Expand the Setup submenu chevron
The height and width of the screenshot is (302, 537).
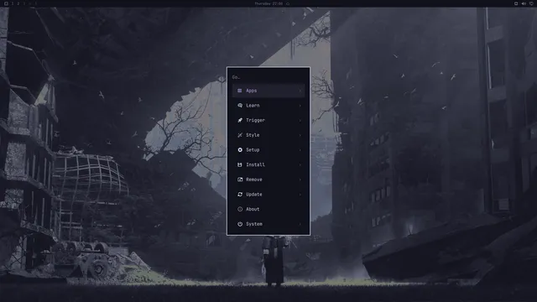(x=300, y=150)
